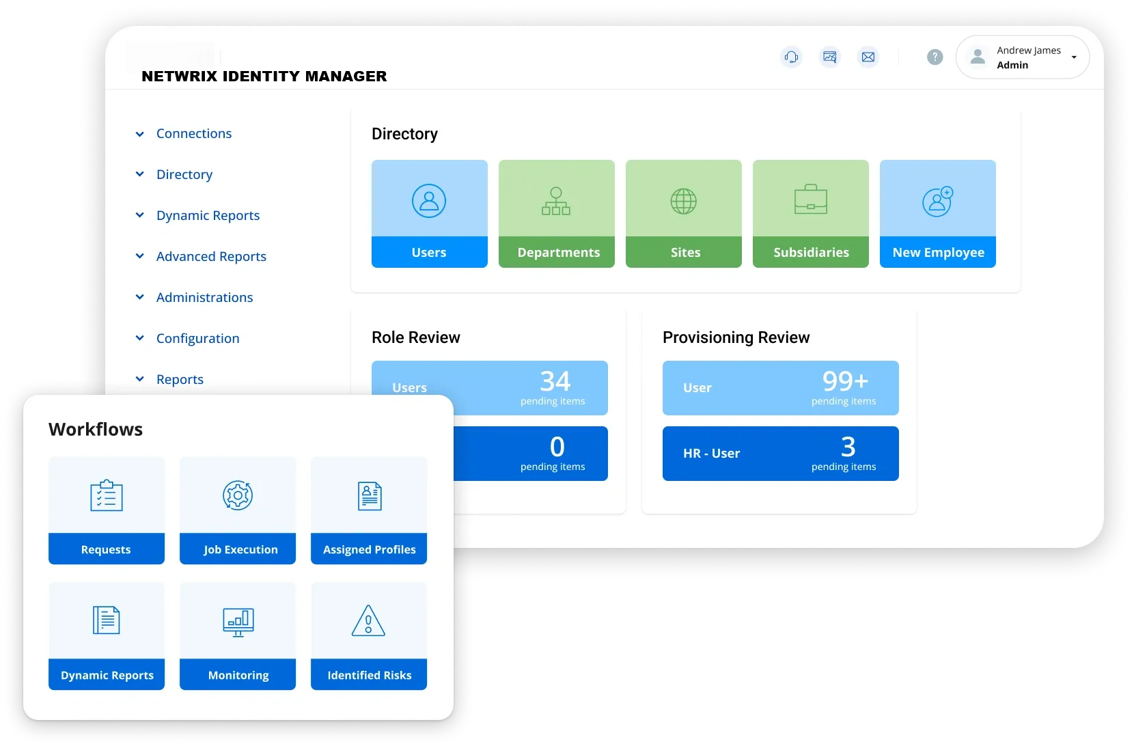Screen dimensions: 1134x746
Task: Click the Admin role label under Andrew James
Action: (x=1012, y=65)
